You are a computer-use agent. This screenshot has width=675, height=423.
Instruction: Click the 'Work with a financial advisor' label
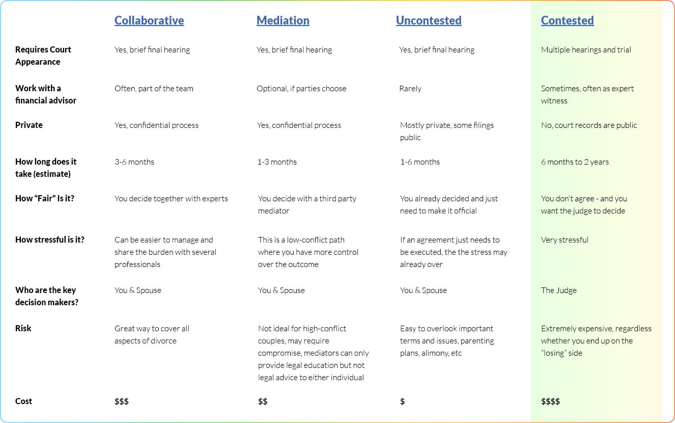click(x=45, y=94)
